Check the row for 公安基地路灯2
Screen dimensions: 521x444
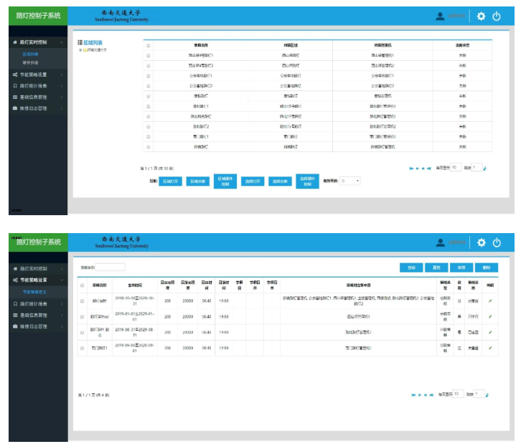[149, 86]
